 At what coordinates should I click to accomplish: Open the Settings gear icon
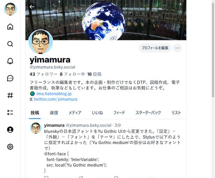point(10,147)
